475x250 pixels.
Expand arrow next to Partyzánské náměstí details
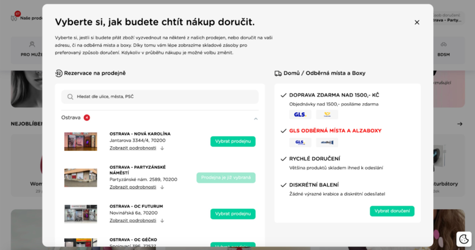point(162,187)
